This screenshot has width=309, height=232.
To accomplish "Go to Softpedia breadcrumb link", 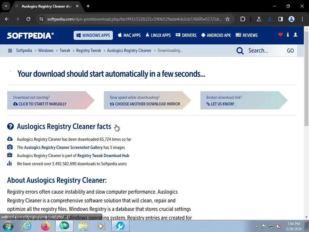I will pos(24,50).
